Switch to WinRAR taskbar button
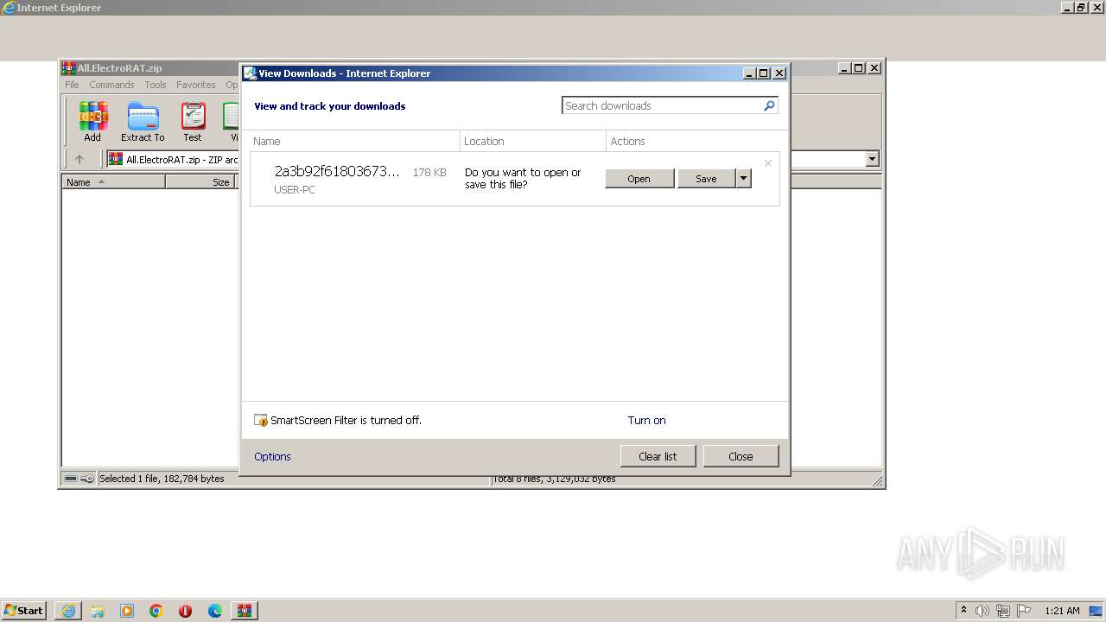 pos(245,611)
